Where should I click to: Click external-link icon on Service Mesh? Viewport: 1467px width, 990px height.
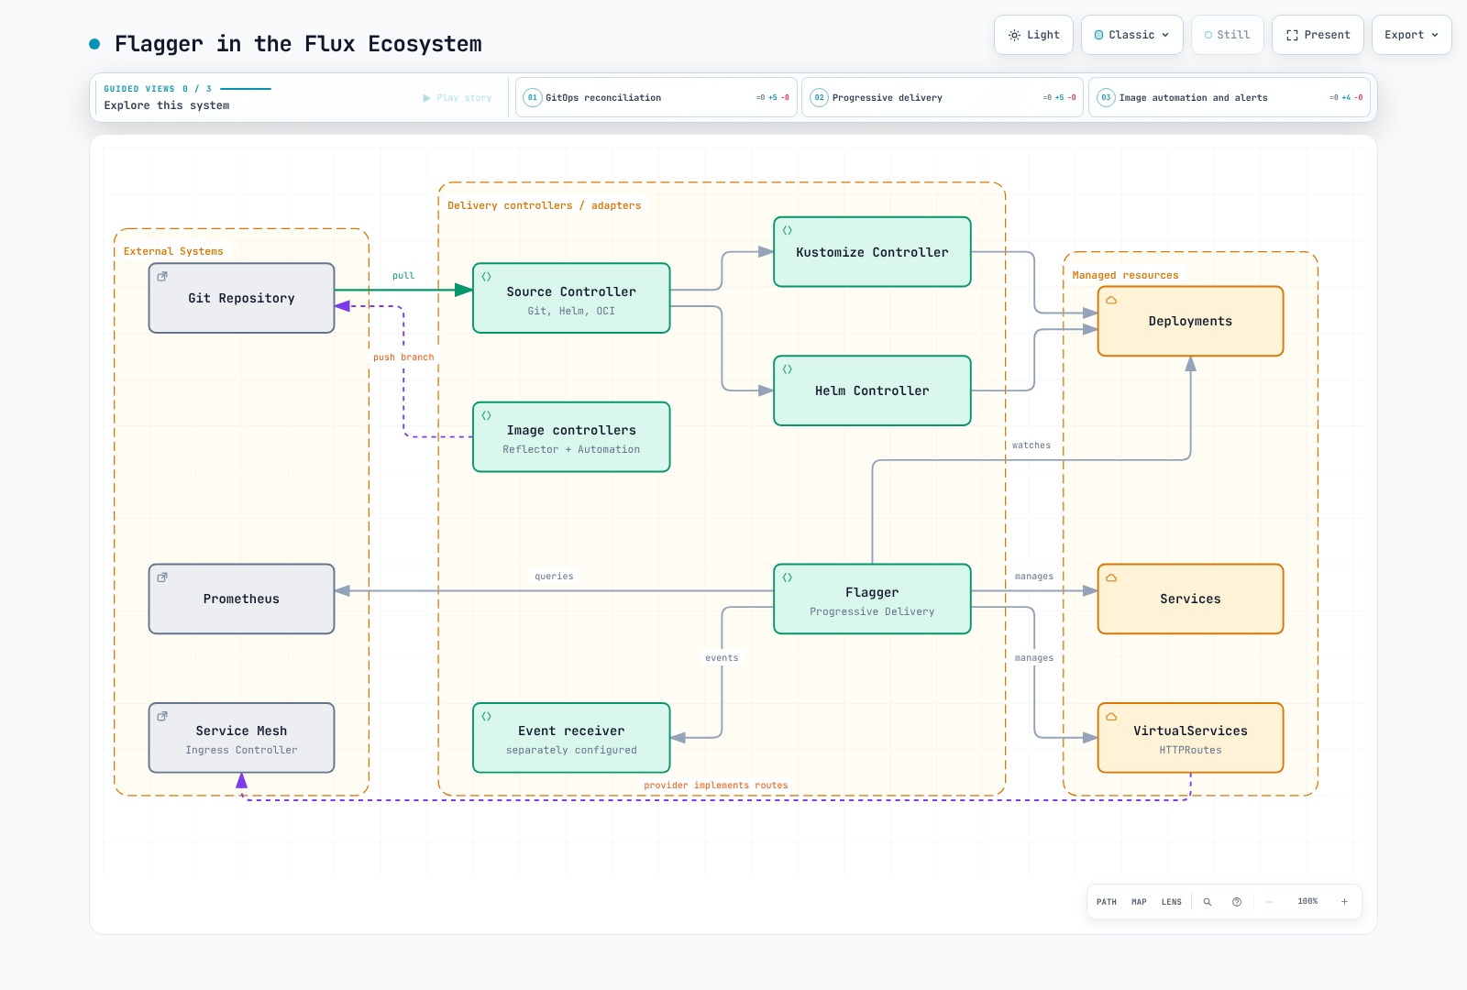coord(162,716)
